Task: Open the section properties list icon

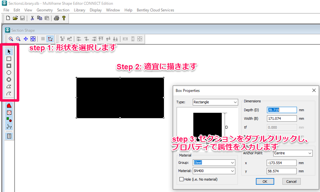Action: (9, 136)
